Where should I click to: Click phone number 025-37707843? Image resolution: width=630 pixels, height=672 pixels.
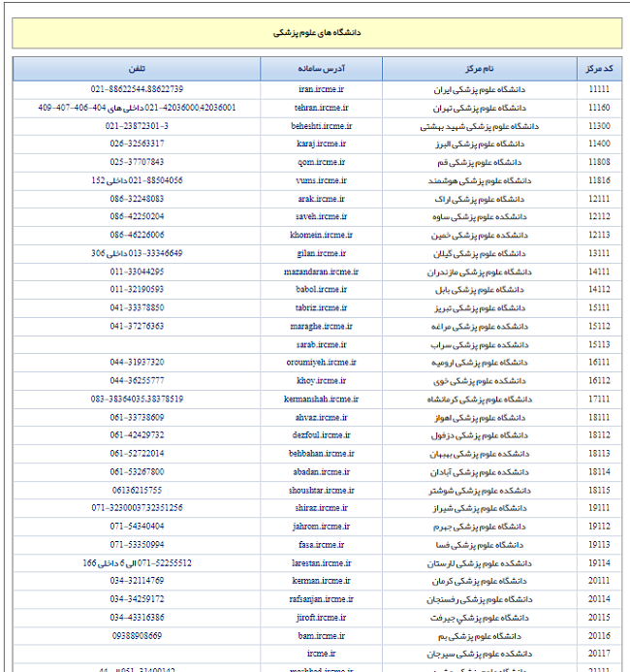pyautogui.click(x=137, y=162)
